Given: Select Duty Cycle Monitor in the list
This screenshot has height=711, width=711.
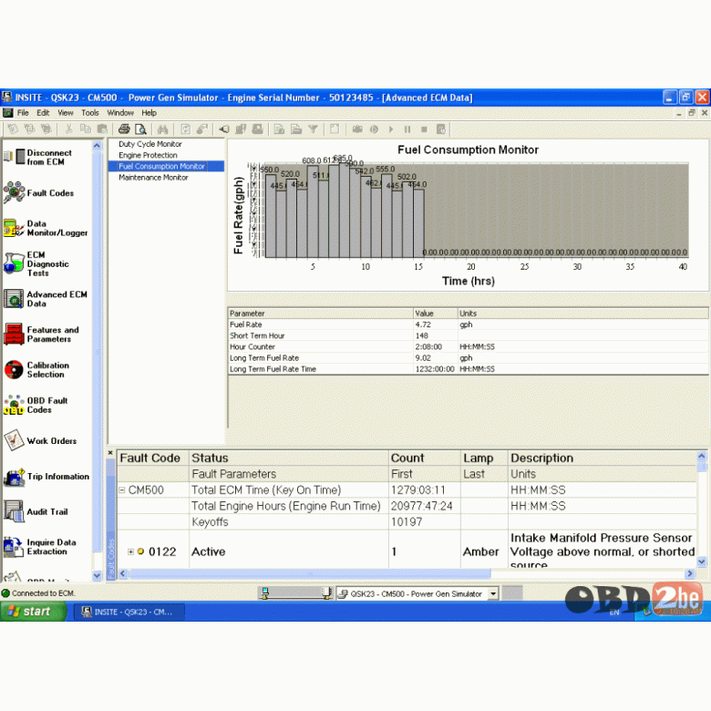Looking at the screenshot, I should 150,144.
